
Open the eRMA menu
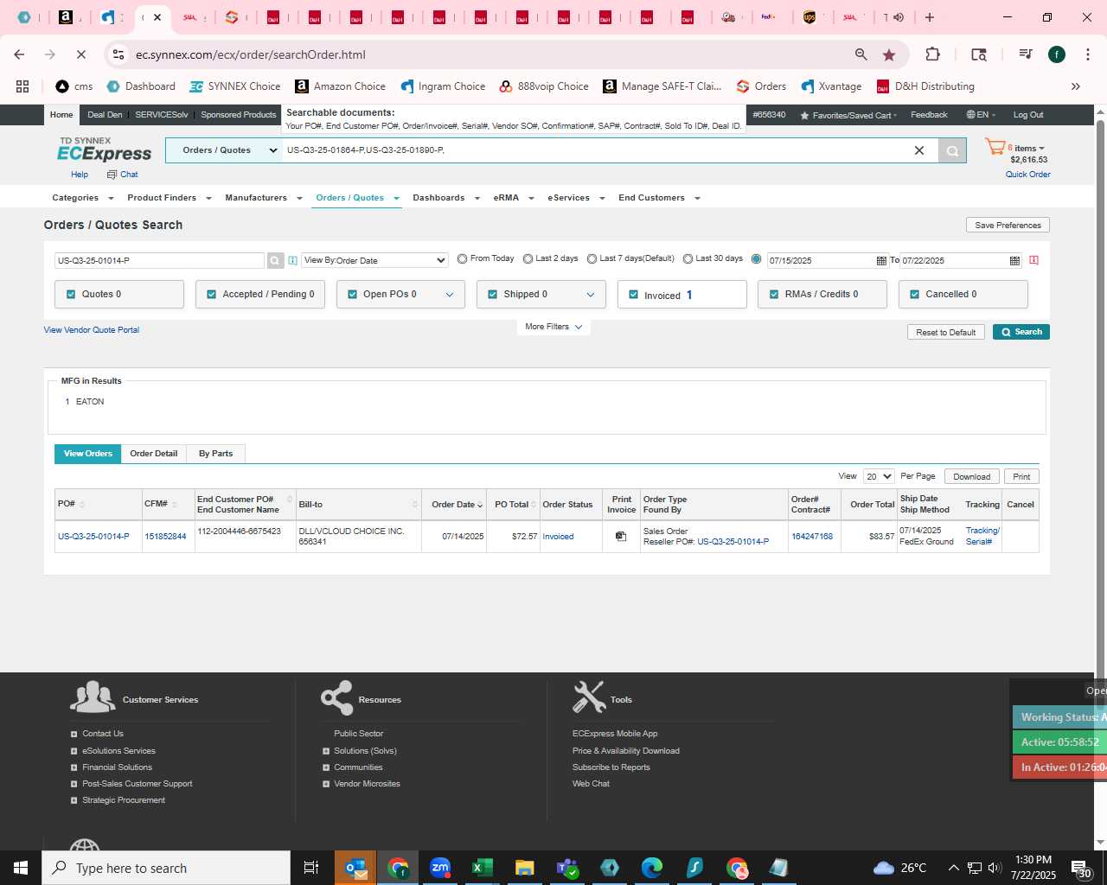pos(513,198)
